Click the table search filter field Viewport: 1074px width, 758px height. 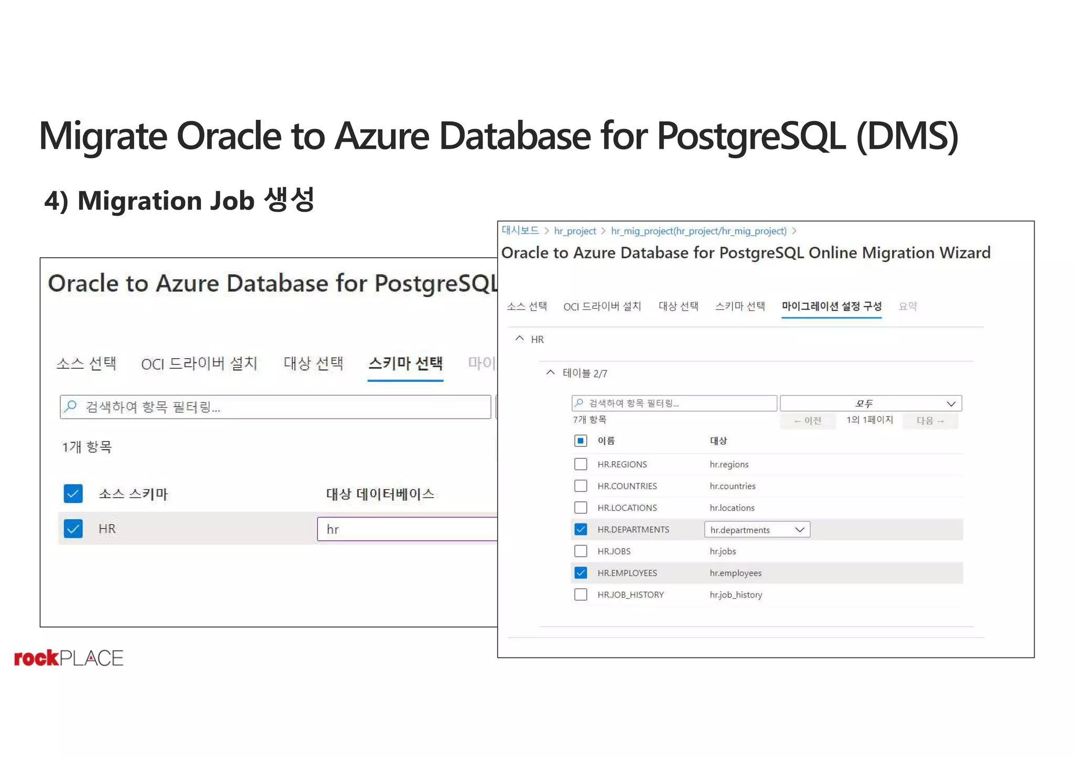click(x=674, y=403)
